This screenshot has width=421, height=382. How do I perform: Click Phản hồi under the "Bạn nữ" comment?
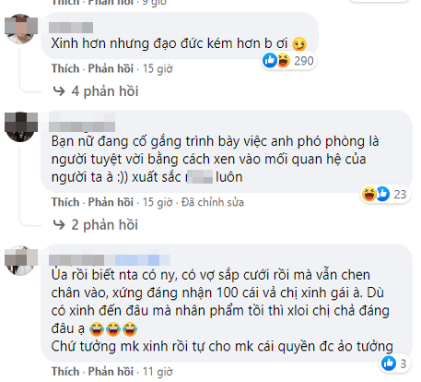tap(111, 202)
